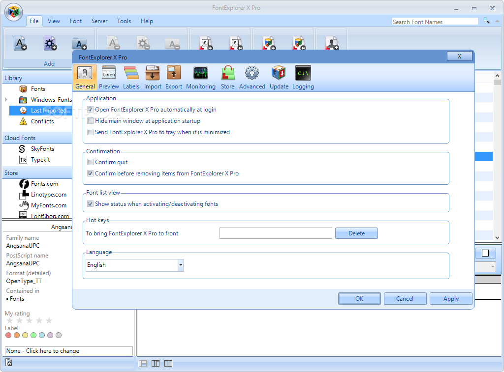Click scrollbar down arrow in font list
This screenshot has width=504, height=372.
point(497,238)
